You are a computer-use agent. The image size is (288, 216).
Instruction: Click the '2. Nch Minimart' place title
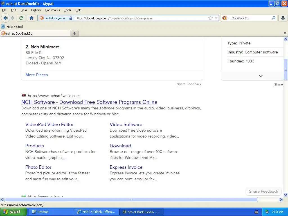point(42,47)
